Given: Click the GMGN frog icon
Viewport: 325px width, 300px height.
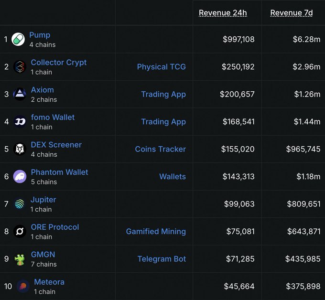Looking at the screenshot, I should pos(20,259).
